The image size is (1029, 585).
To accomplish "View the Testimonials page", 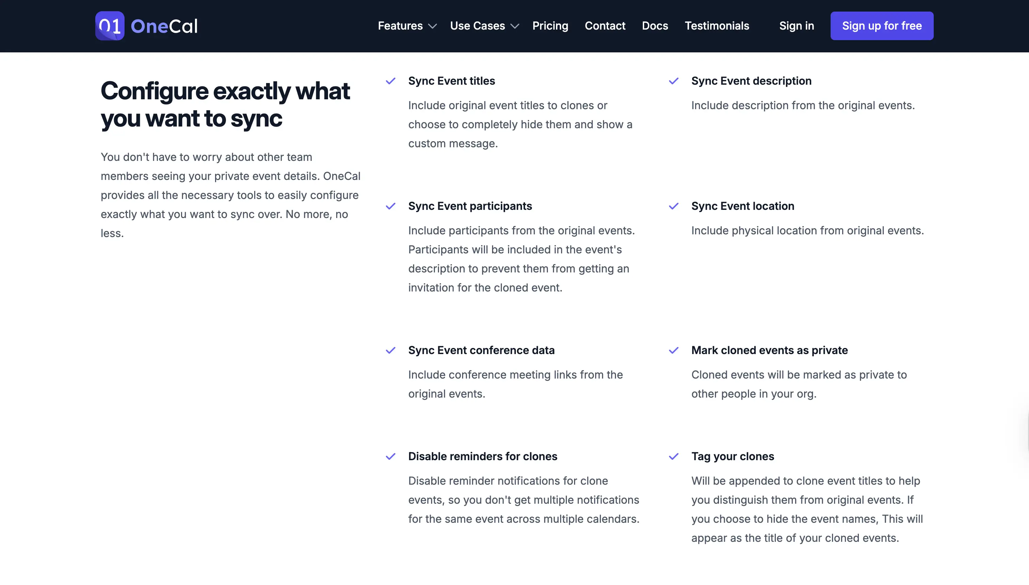I will tap(717, 26).
